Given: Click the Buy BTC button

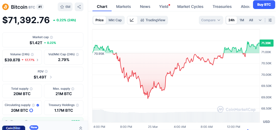Looking at the screenshot, I should 264,5.
